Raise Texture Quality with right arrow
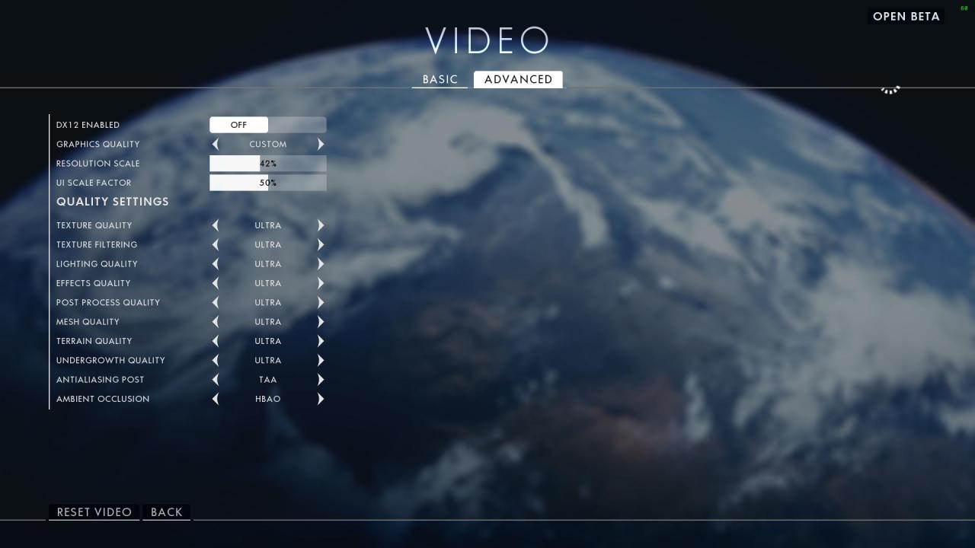The height and width of the screenshot is (548, 975). (x=321, y=225)
